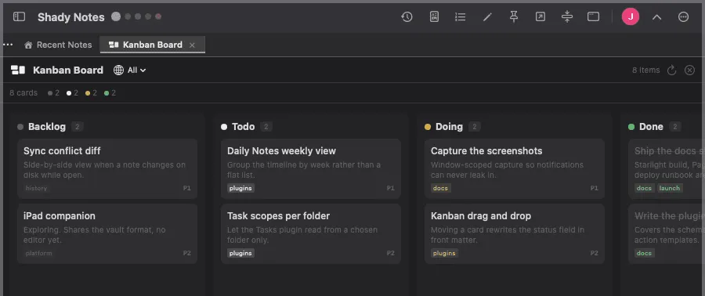Click P1 priority on Sync conflict diff

click(x=187, y=188)
